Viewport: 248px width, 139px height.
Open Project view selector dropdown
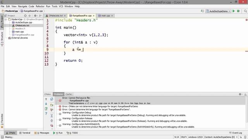click(x=9, y=15)
